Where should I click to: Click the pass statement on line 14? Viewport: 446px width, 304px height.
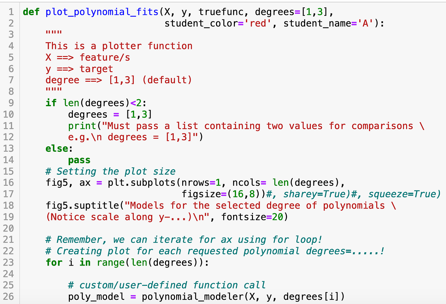(x=79, y=160)
